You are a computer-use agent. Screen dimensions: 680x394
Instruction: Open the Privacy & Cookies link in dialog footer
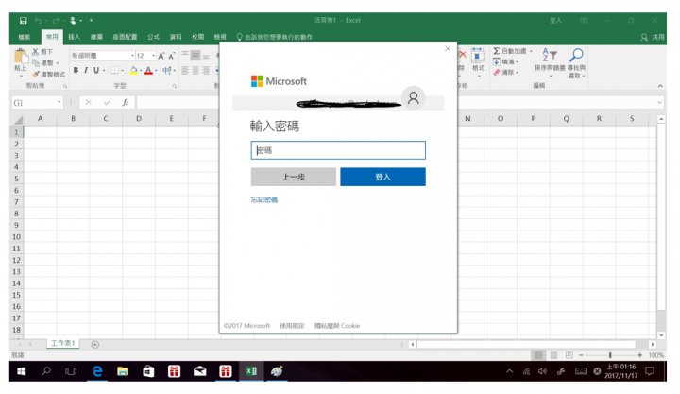337,326
